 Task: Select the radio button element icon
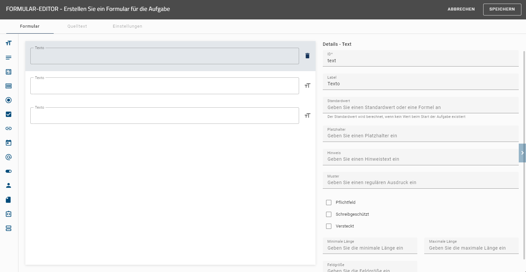point(9,100)
